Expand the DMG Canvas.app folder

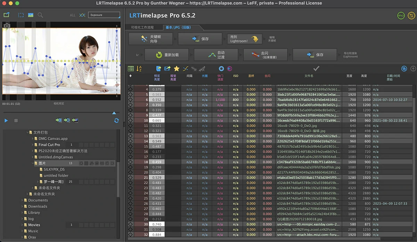coord(33,139)
